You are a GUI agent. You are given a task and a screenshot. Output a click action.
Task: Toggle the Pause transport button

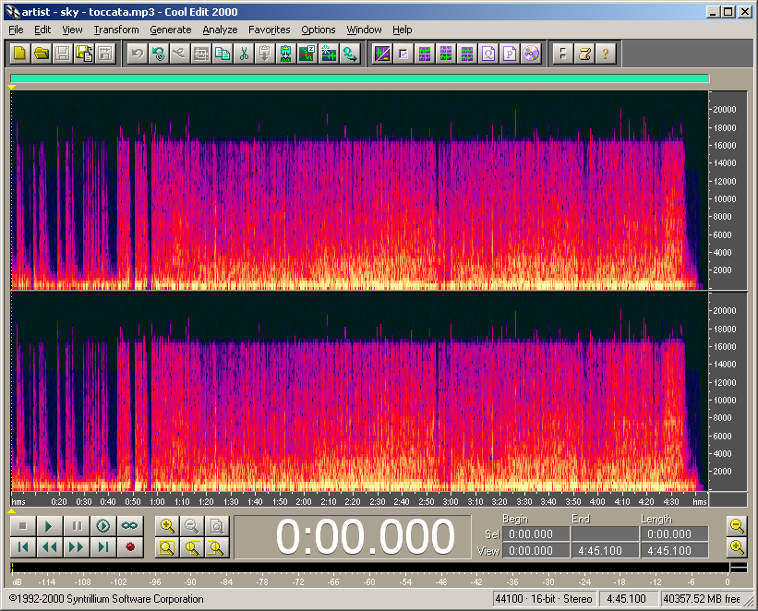point(78,526)
